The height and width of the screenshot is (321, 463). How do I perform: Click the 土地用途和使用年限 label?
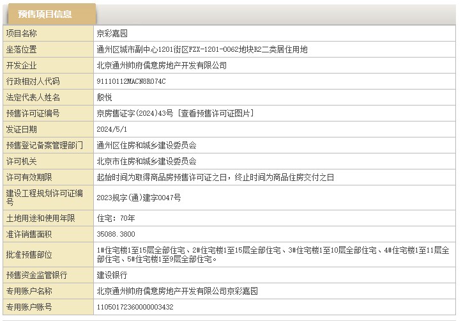click(x=40, y=218)
